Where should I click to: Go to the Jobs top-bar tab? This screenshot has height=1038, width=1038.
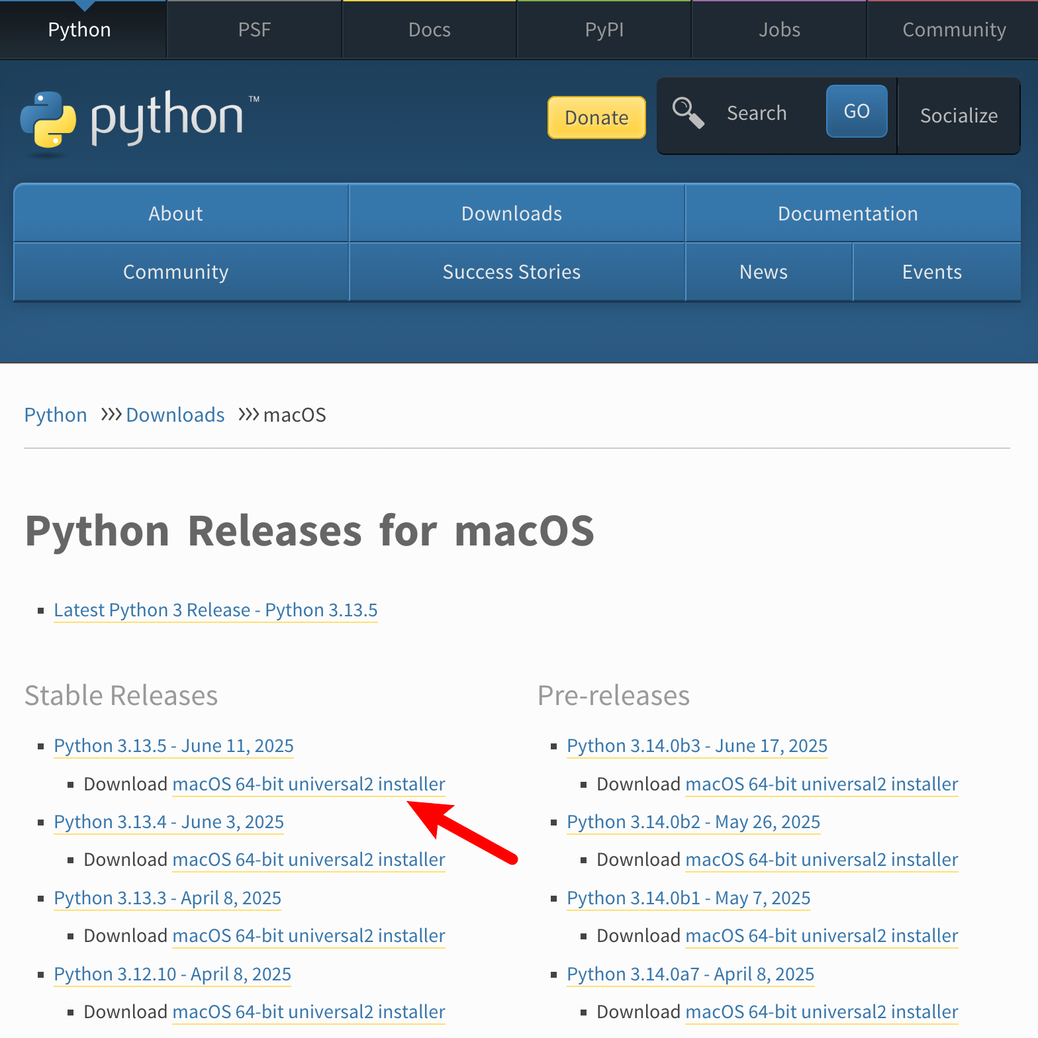coord(779,30)
